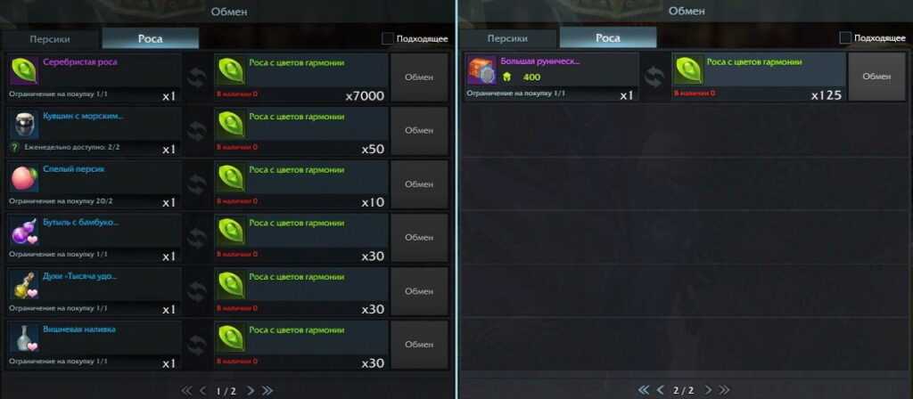The height and width of the screenshot is (399, 913).
Task: Click the x125 dew reward leaf icon
Action: (x=688, y=70)
